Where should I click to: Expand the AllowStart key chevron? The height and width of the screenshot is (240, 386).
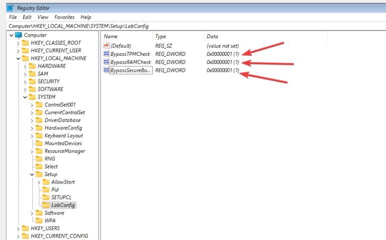[x=39, y=182]
